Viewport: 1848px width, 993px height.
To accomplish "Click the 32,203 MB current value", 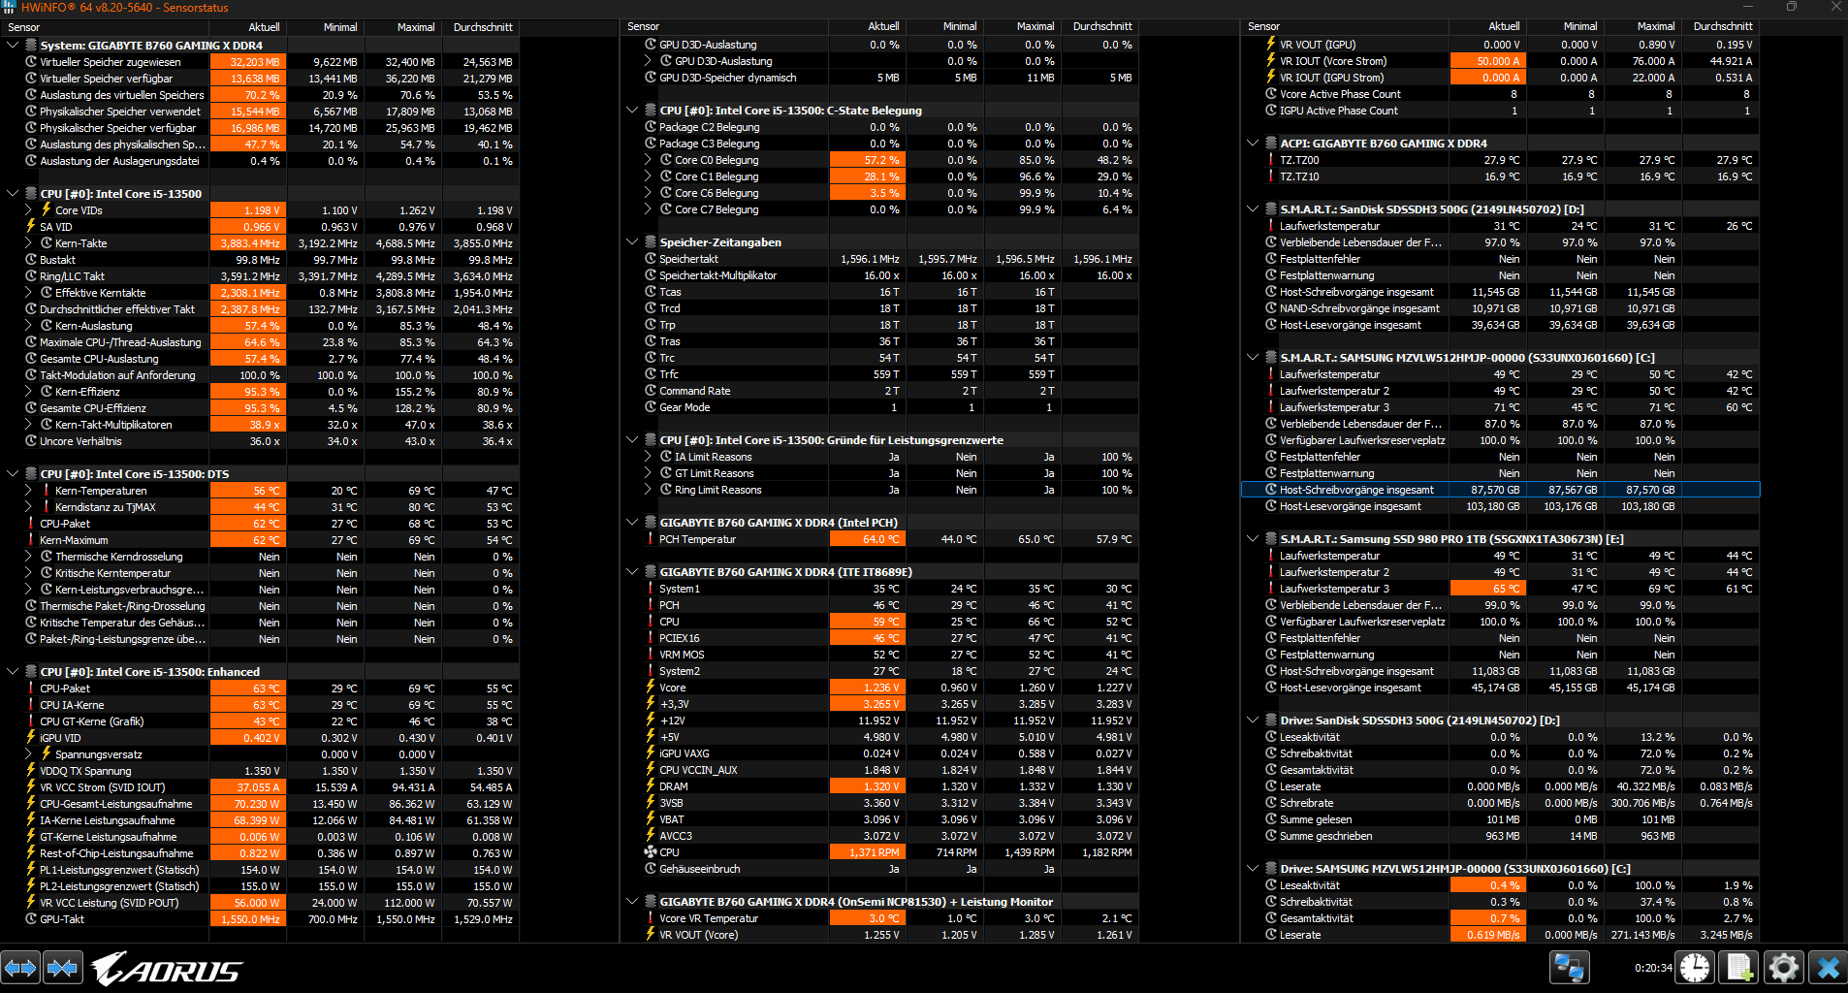I will 248,62.
